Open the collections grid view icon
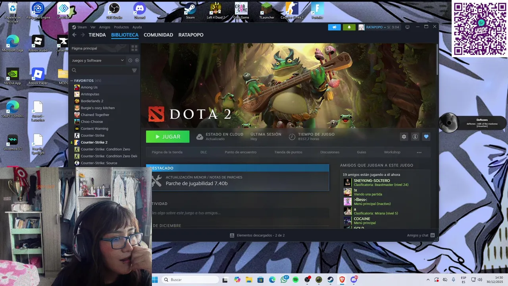 coord(135,48)
